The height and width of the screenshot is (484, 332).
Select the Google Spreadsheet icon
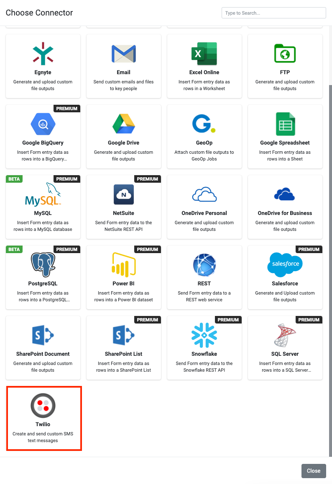coord(286,124)
